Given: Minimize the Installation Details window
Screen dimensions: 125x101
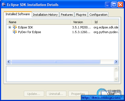Looking at the screenshot, I should (x=108, y=5).
